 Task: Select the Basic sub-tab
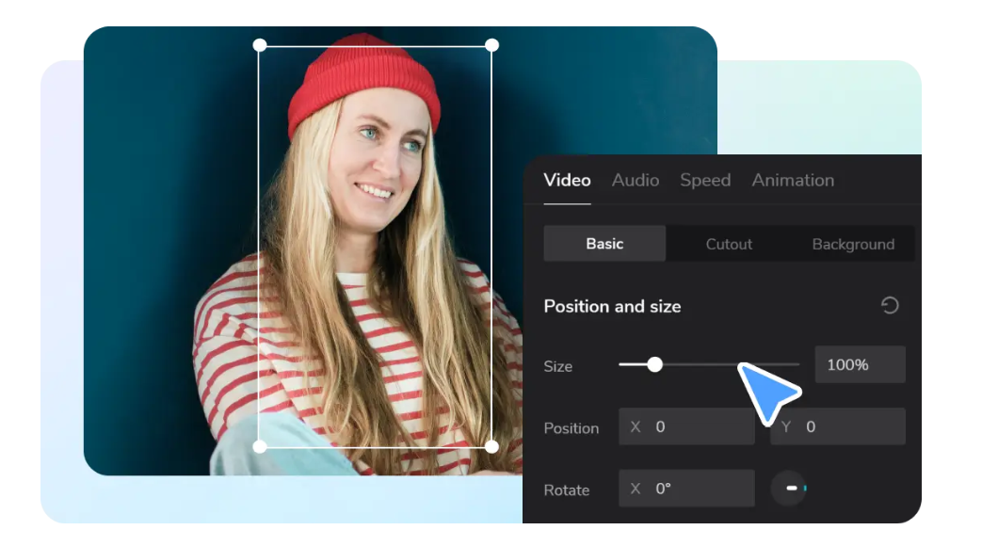click(x=604, y=244)
